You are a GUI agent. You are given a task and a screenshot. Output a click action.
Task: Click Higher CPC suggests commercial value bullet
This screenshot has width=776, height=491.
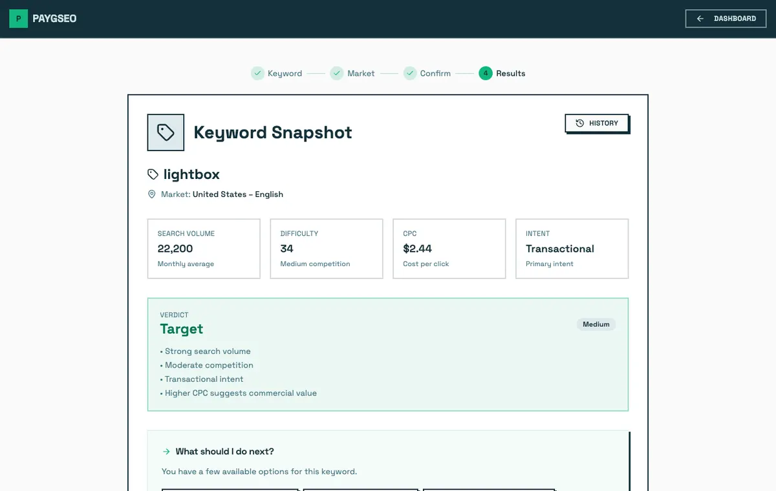click(239, 393)
